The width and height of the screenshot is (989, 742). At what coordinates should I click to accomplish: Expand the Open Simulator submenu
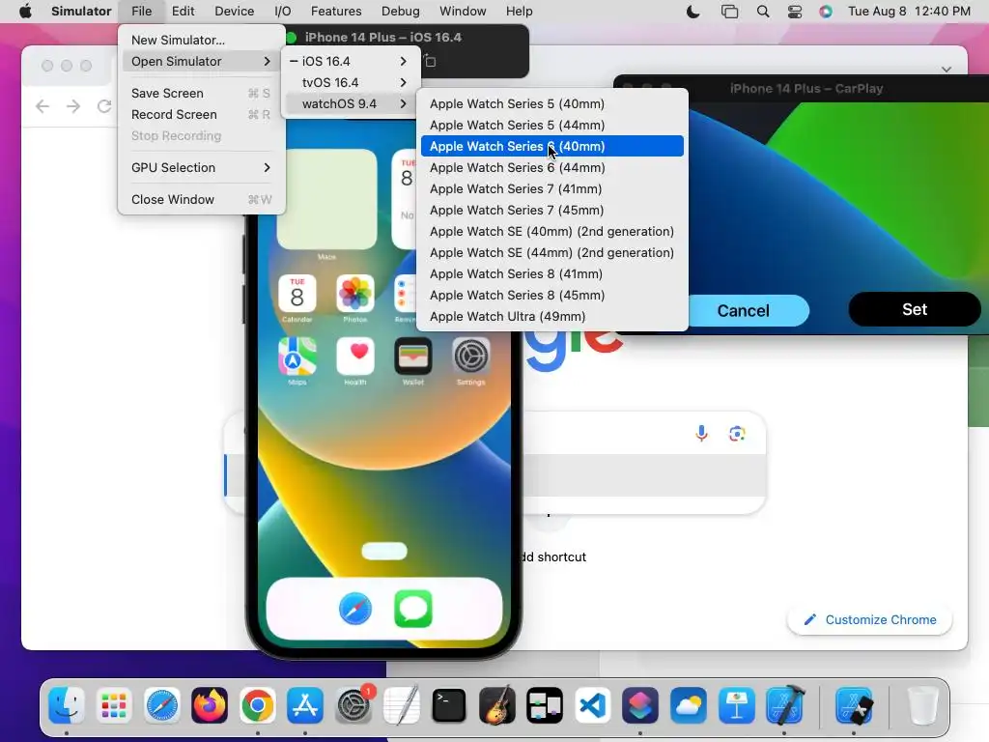(201, 61)
